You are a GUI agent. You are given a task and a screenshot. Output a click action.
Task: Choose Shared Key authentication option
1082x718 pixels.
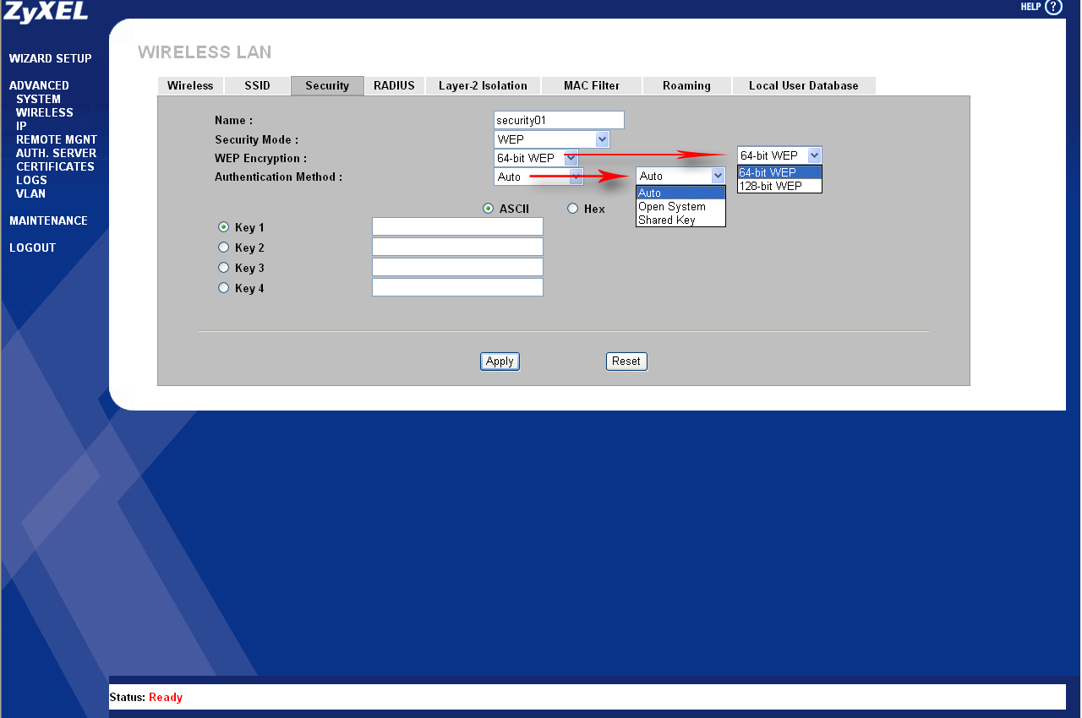(680, 220)
